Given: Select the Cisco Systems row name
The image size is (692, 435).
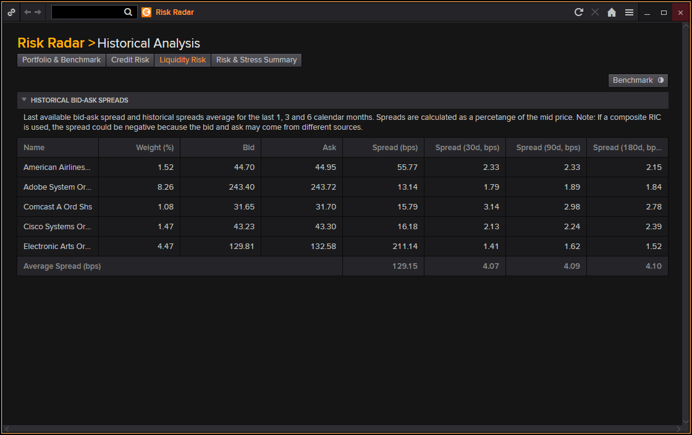Looking at the screenshot, I should (57, 227).
